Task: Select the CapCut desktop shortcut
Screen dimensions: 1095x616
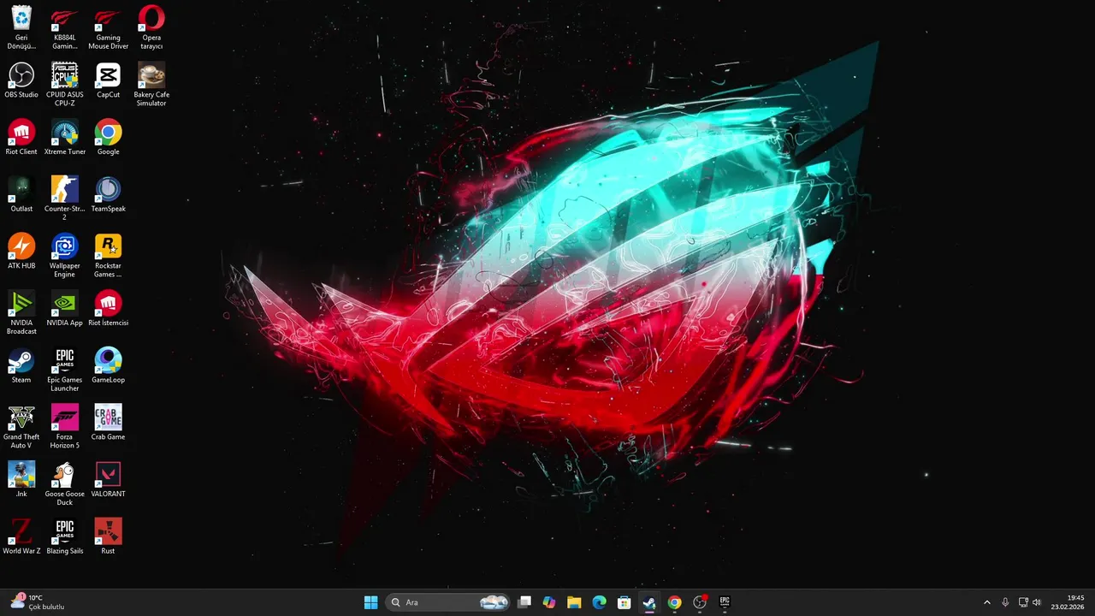Action: click(x=108, y=81)
